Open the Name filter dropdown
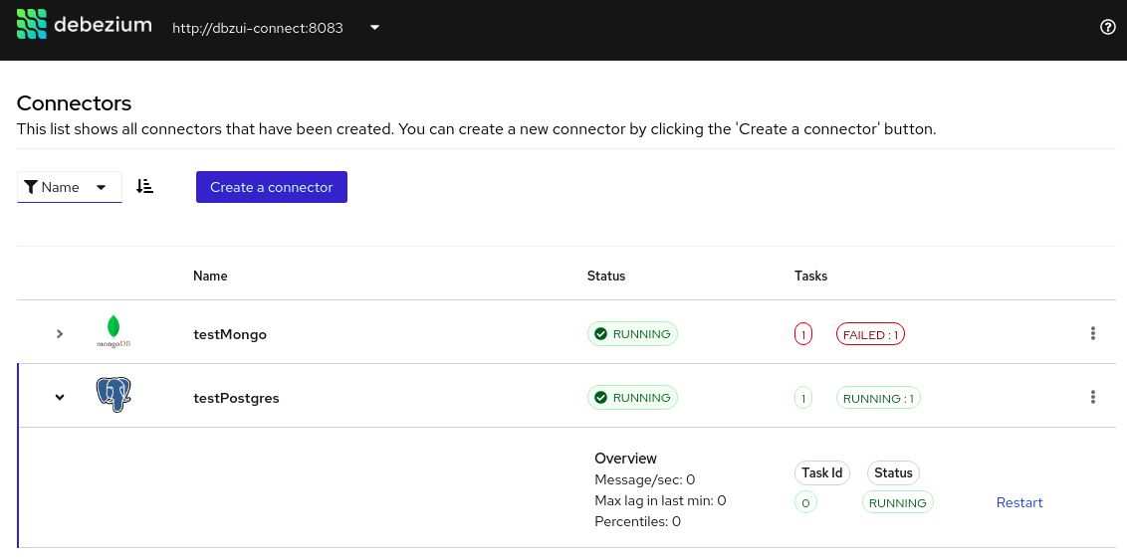 (69, 187)
